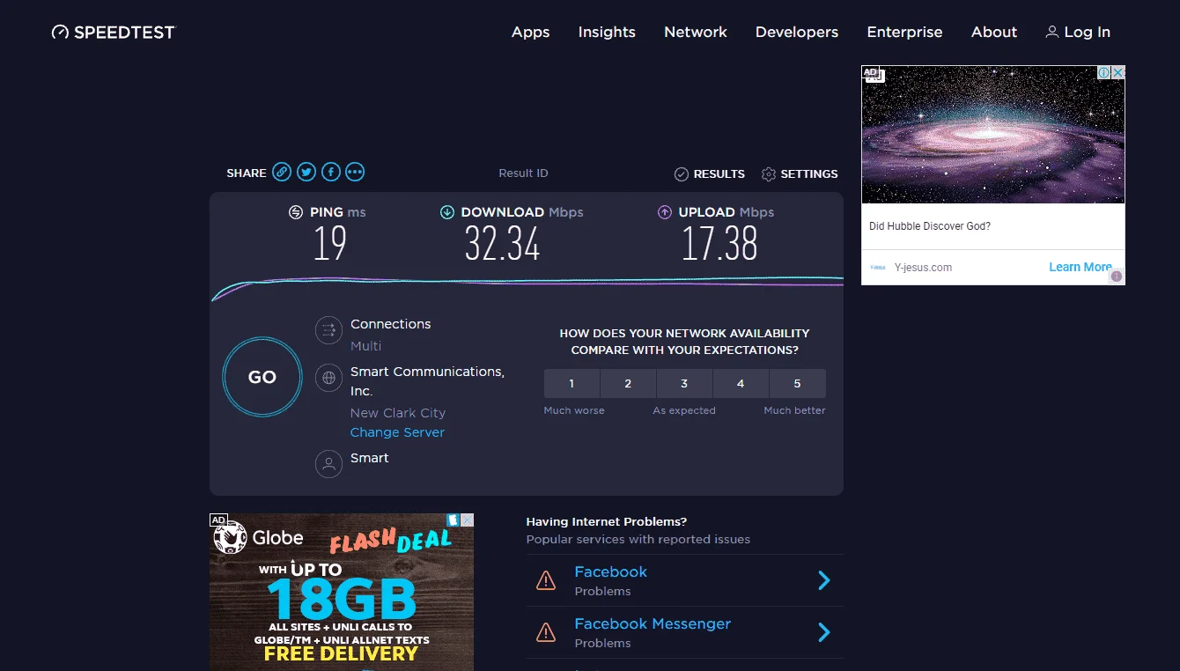Click the Result ID text

coord(523,173)
